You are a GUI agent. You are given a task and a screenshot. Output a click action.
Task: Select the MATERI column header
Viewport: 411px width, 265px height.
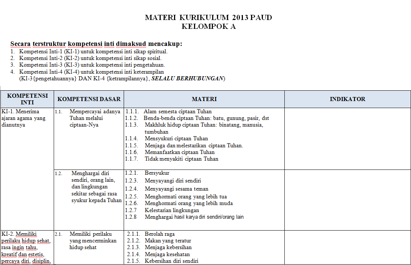203,99
